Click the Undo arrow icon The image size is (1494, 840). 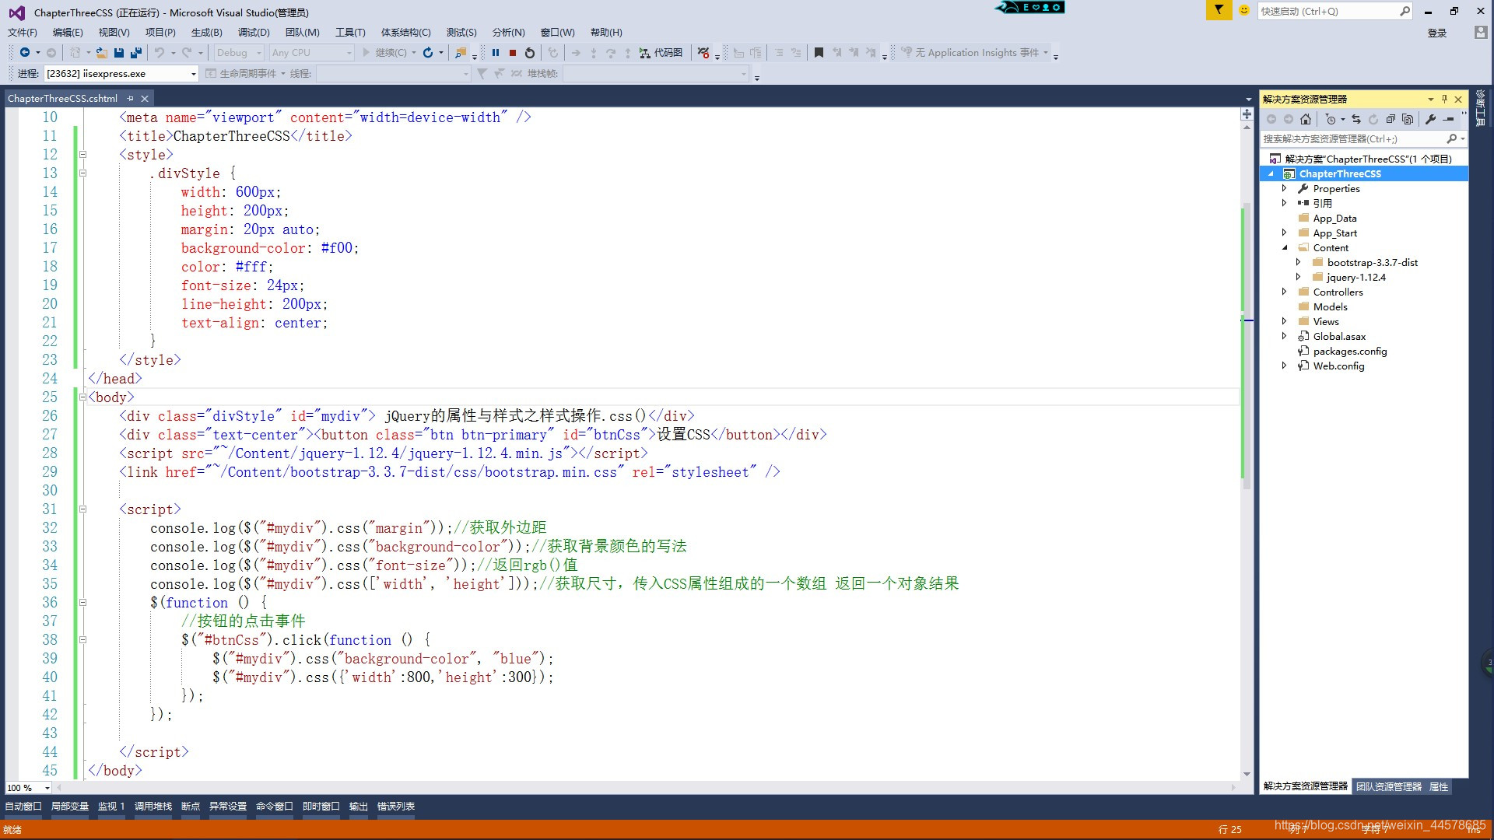[x=159, y=52]
